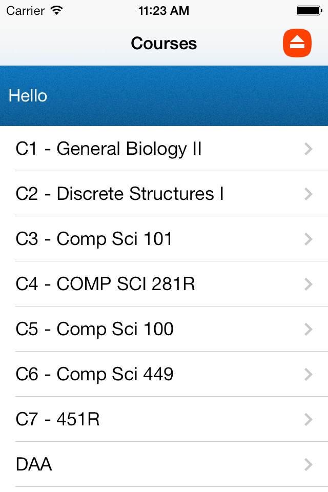Screen dimensions: 328x492
Task: Tap disclosure arrow for Comp Sci 101
Action: (x=308, y=239)
